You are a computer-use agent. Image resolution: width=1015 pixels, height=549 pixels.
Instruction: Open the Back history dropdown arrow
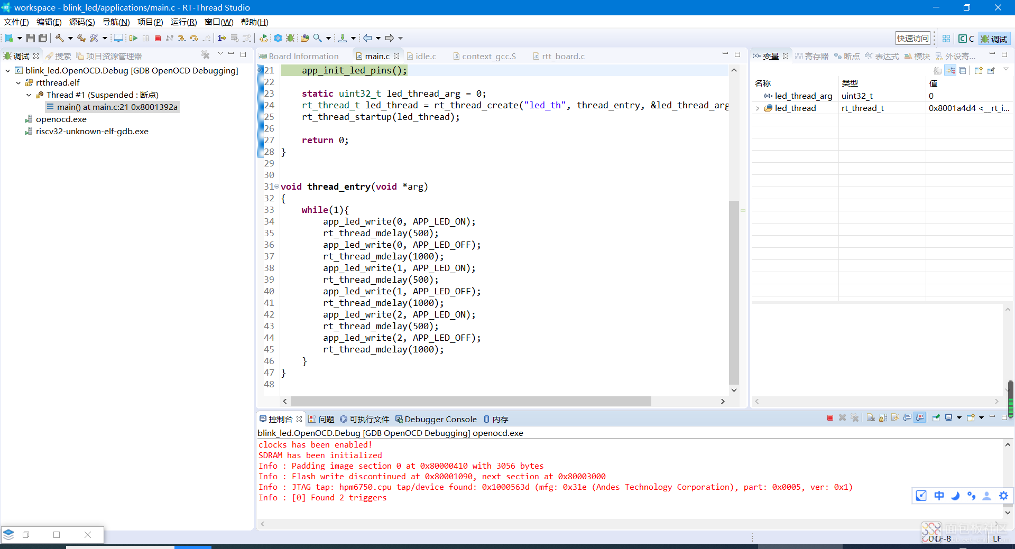(x=378, y=38)
